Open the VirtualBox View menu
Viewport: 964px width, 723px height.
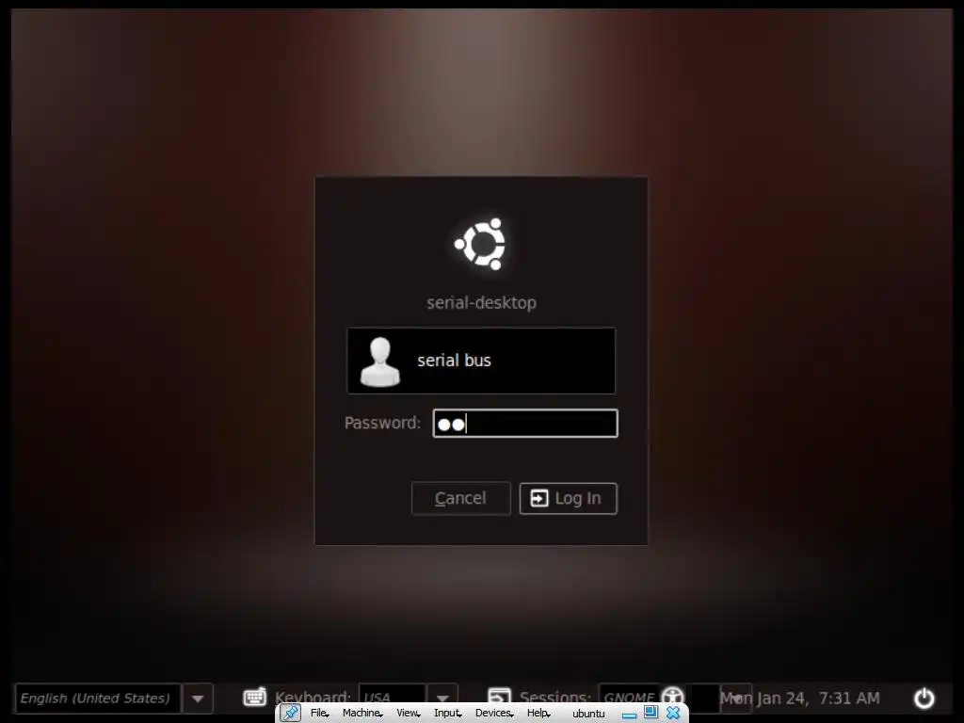(409, 713)
